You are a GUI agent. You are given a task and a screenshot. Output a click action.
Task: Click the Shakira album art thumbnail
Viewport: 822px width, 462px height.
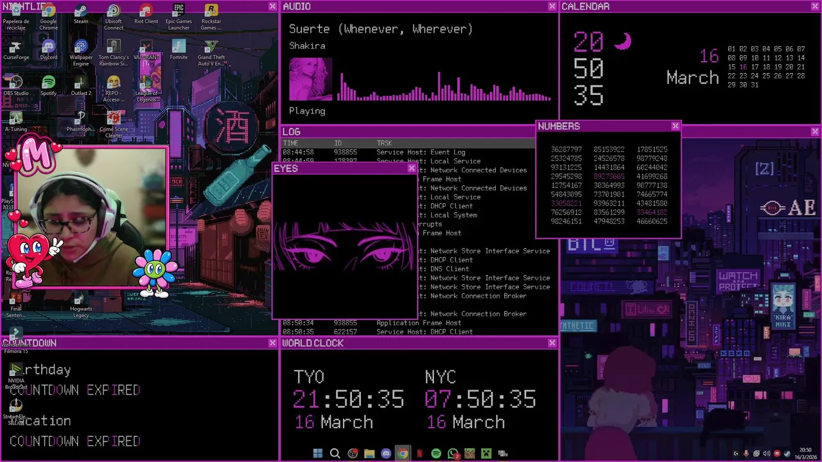[311, 80]
